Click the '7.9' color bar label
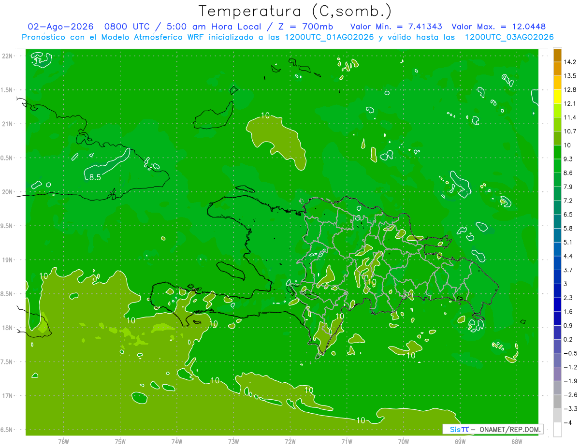Viewport: 580px width, 448px height. pos(568,187)
